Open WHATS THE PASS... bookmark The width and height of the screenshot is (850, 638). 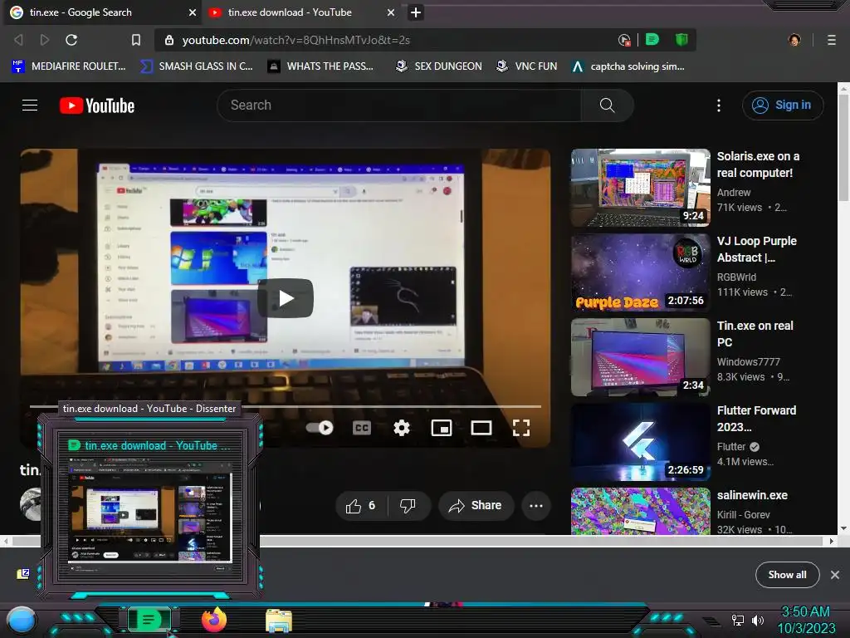tap(320, 66)
